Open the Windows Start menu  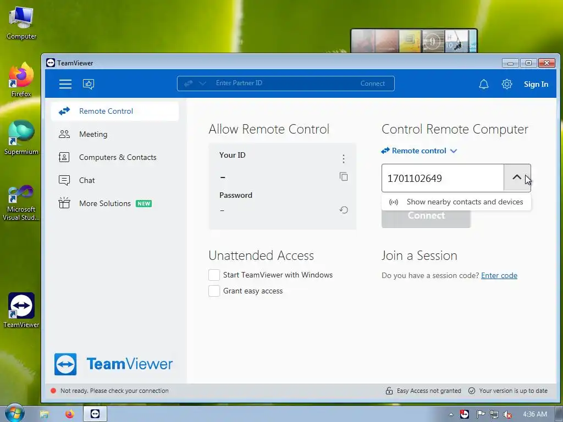[x=15, y=413]
